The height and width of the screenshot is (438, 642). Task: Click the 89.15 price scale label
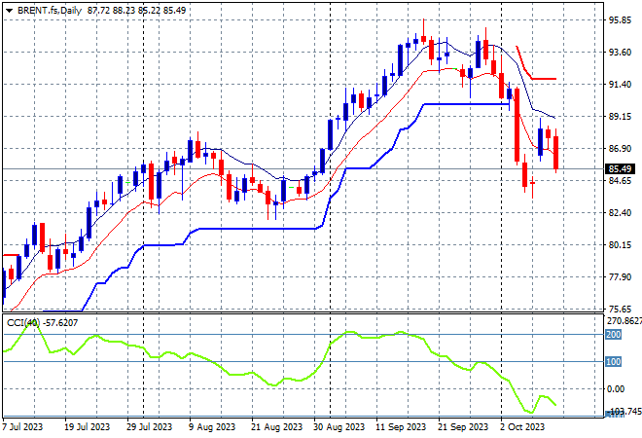click(x=620, y=117)
